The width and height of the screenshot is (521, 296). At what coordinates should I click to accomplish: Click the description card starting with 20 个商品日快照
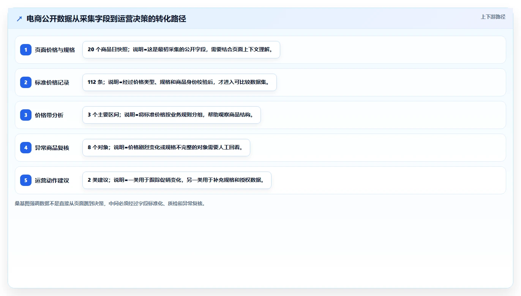[181, 50]
